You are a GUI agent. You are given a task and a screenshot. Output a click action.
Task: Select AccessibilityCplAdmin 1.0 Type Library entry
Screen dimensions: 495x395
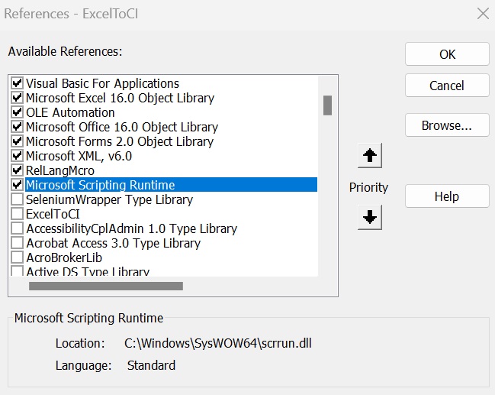point(131,228)
